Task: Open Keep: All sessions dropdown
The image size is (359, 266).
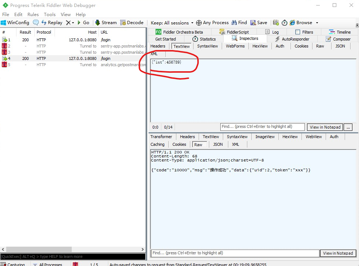Action: click(x=172, y=23)
